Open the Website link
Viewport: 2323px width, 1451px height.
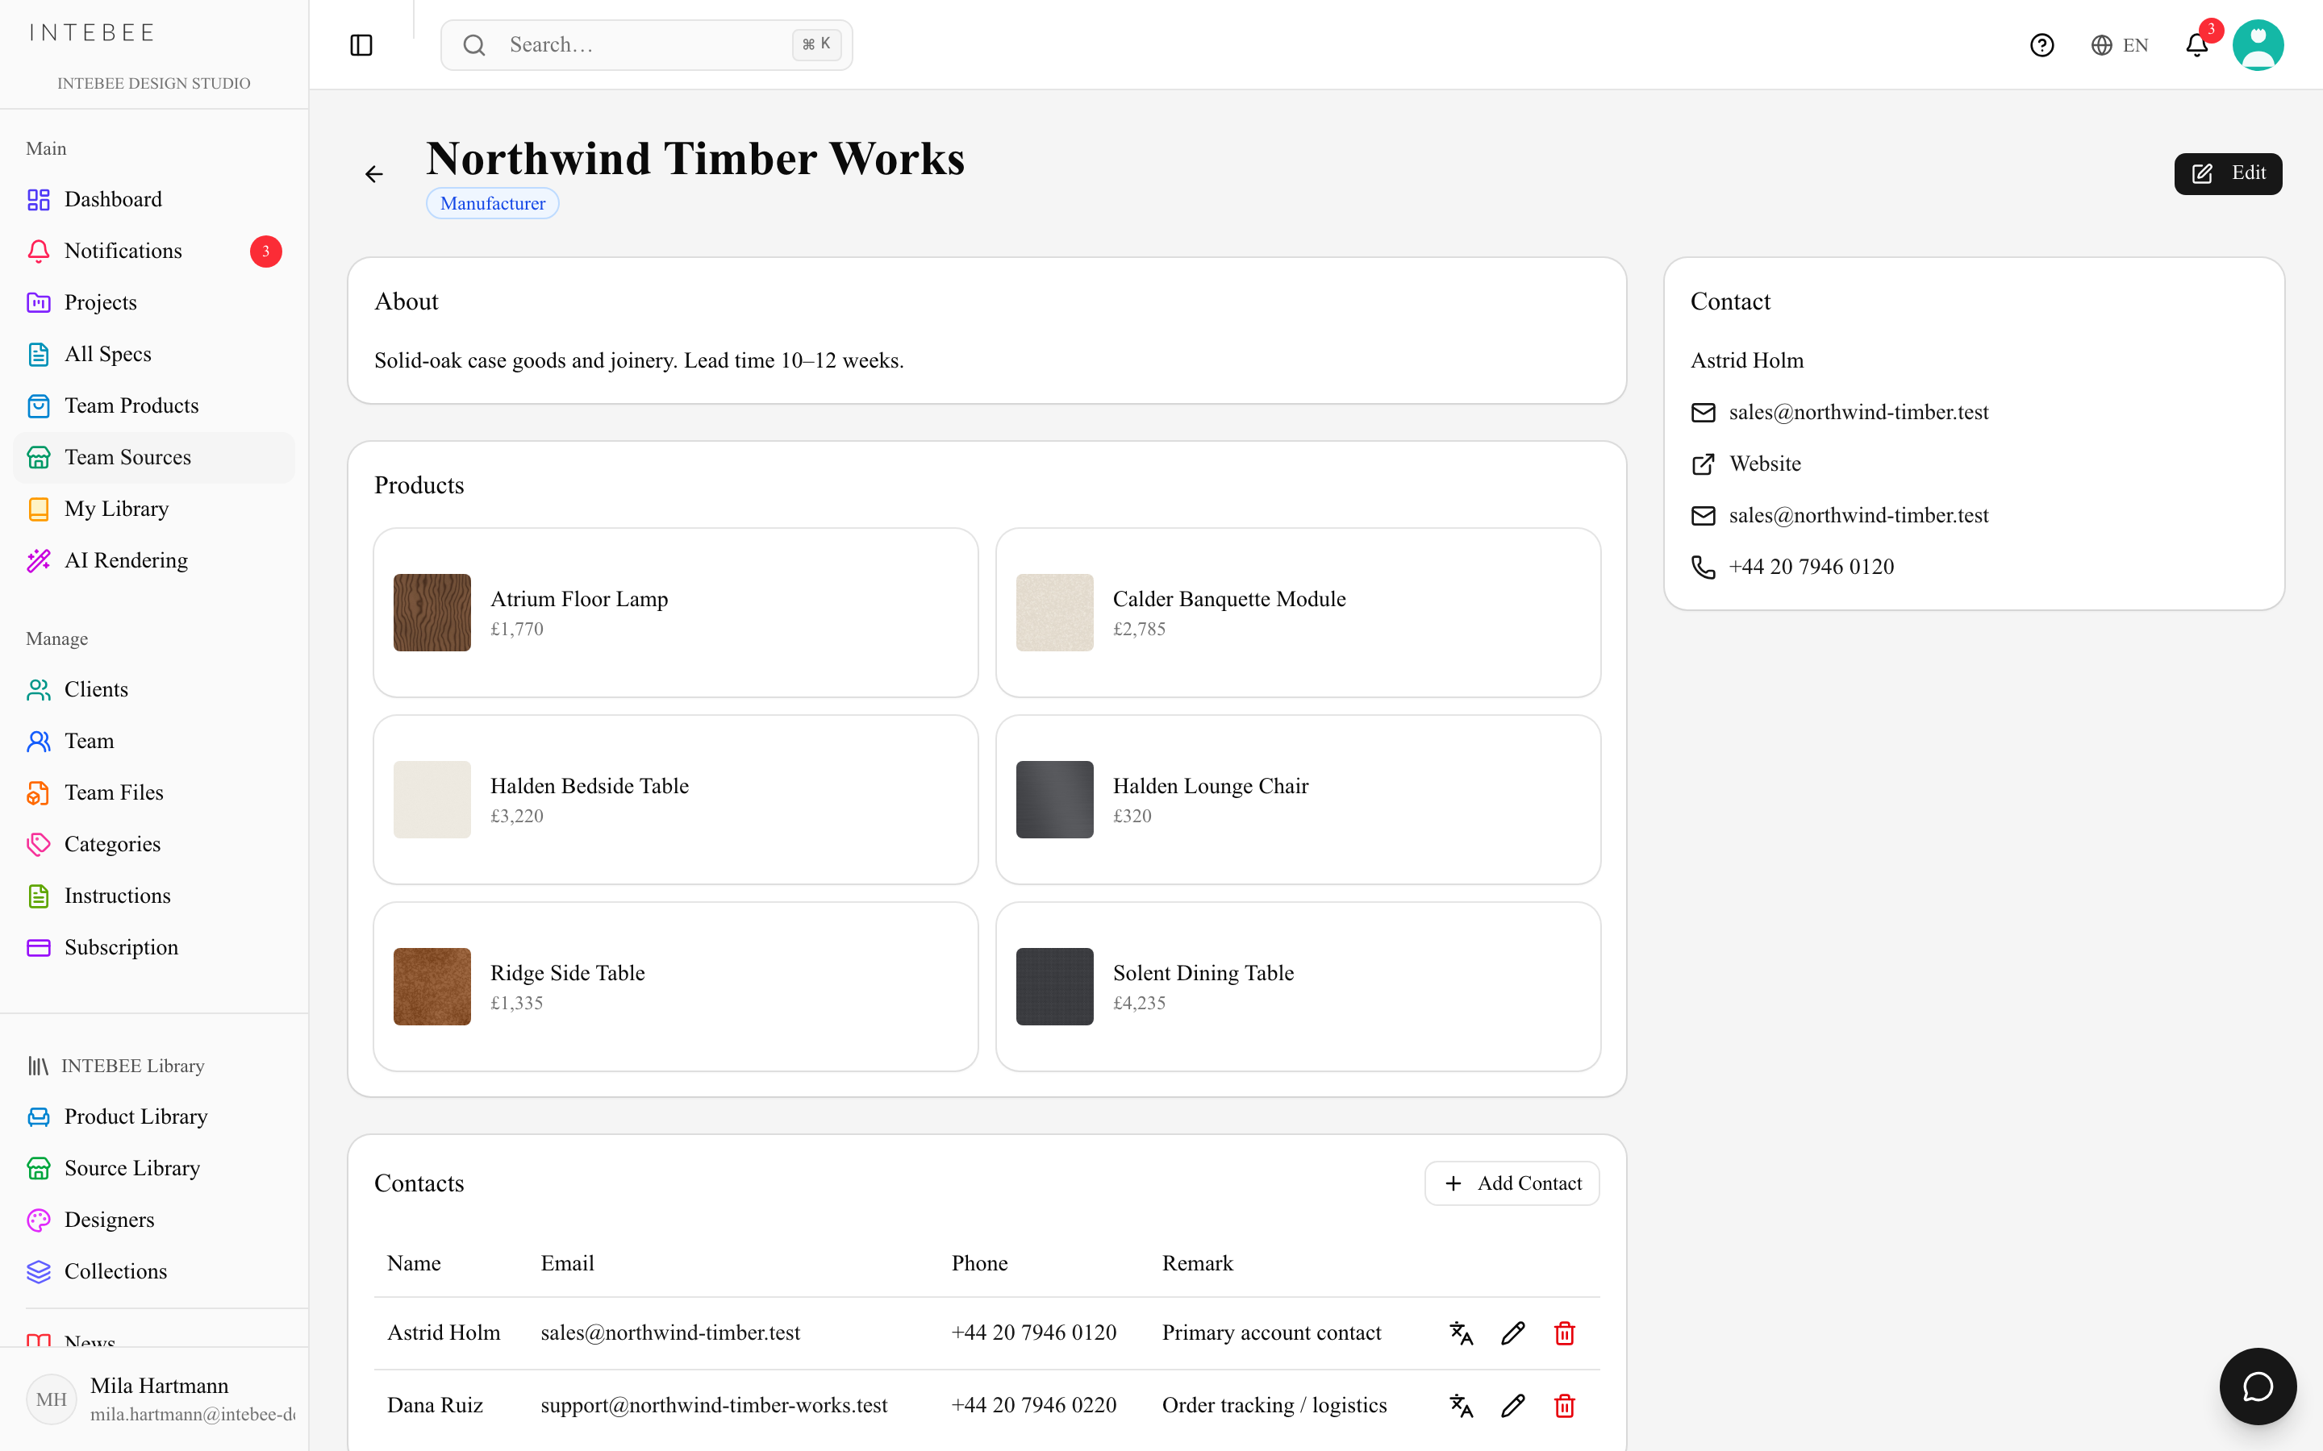point(1764,464)
